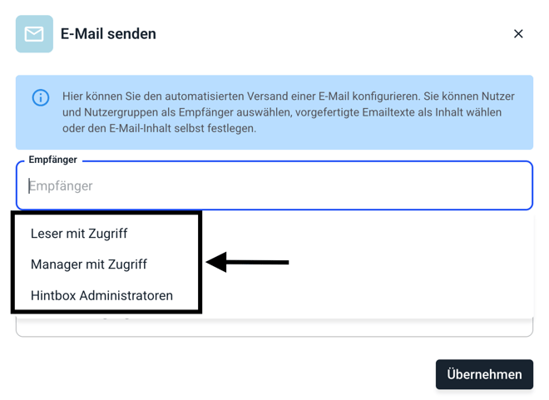
Task: Select "Leser mit Zugriff" from list
Action: [79, 234]
